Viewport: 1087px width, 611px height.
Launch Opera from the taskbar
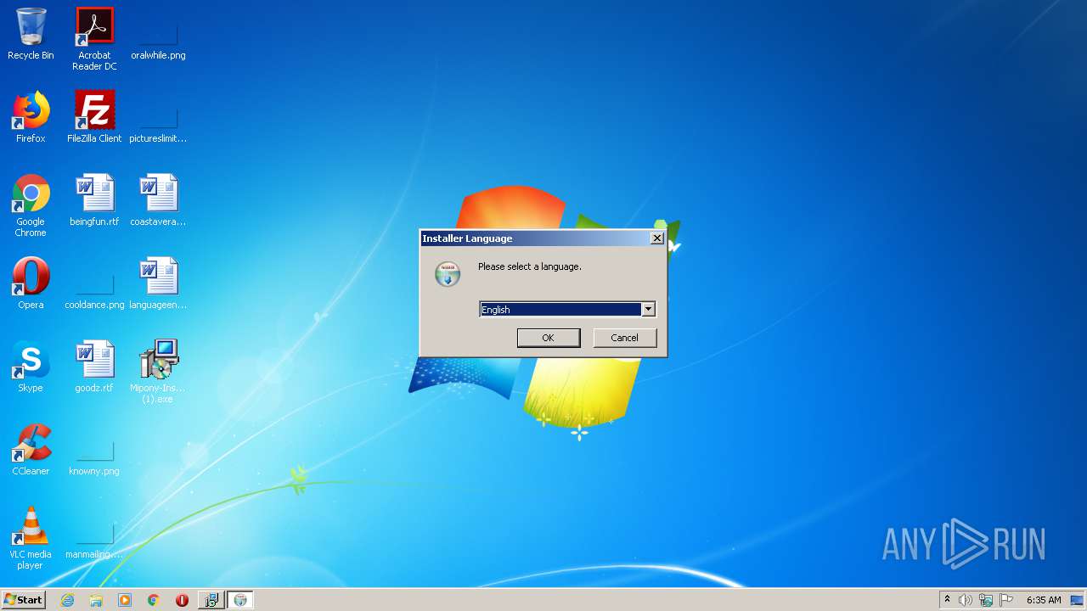click(x=182, y=600)
